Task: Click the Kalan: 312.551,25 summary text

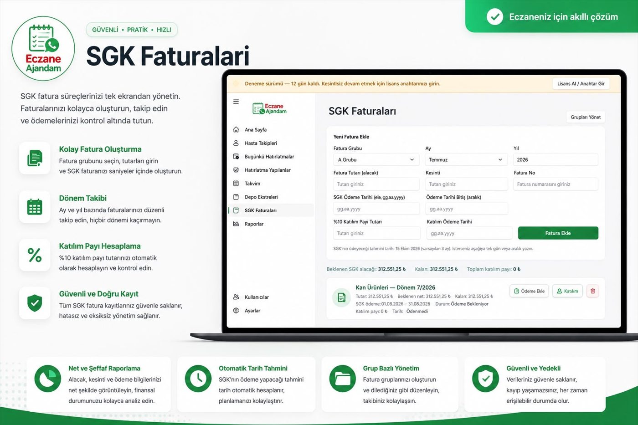Action: pyautogui.click(x=436, y=269)
